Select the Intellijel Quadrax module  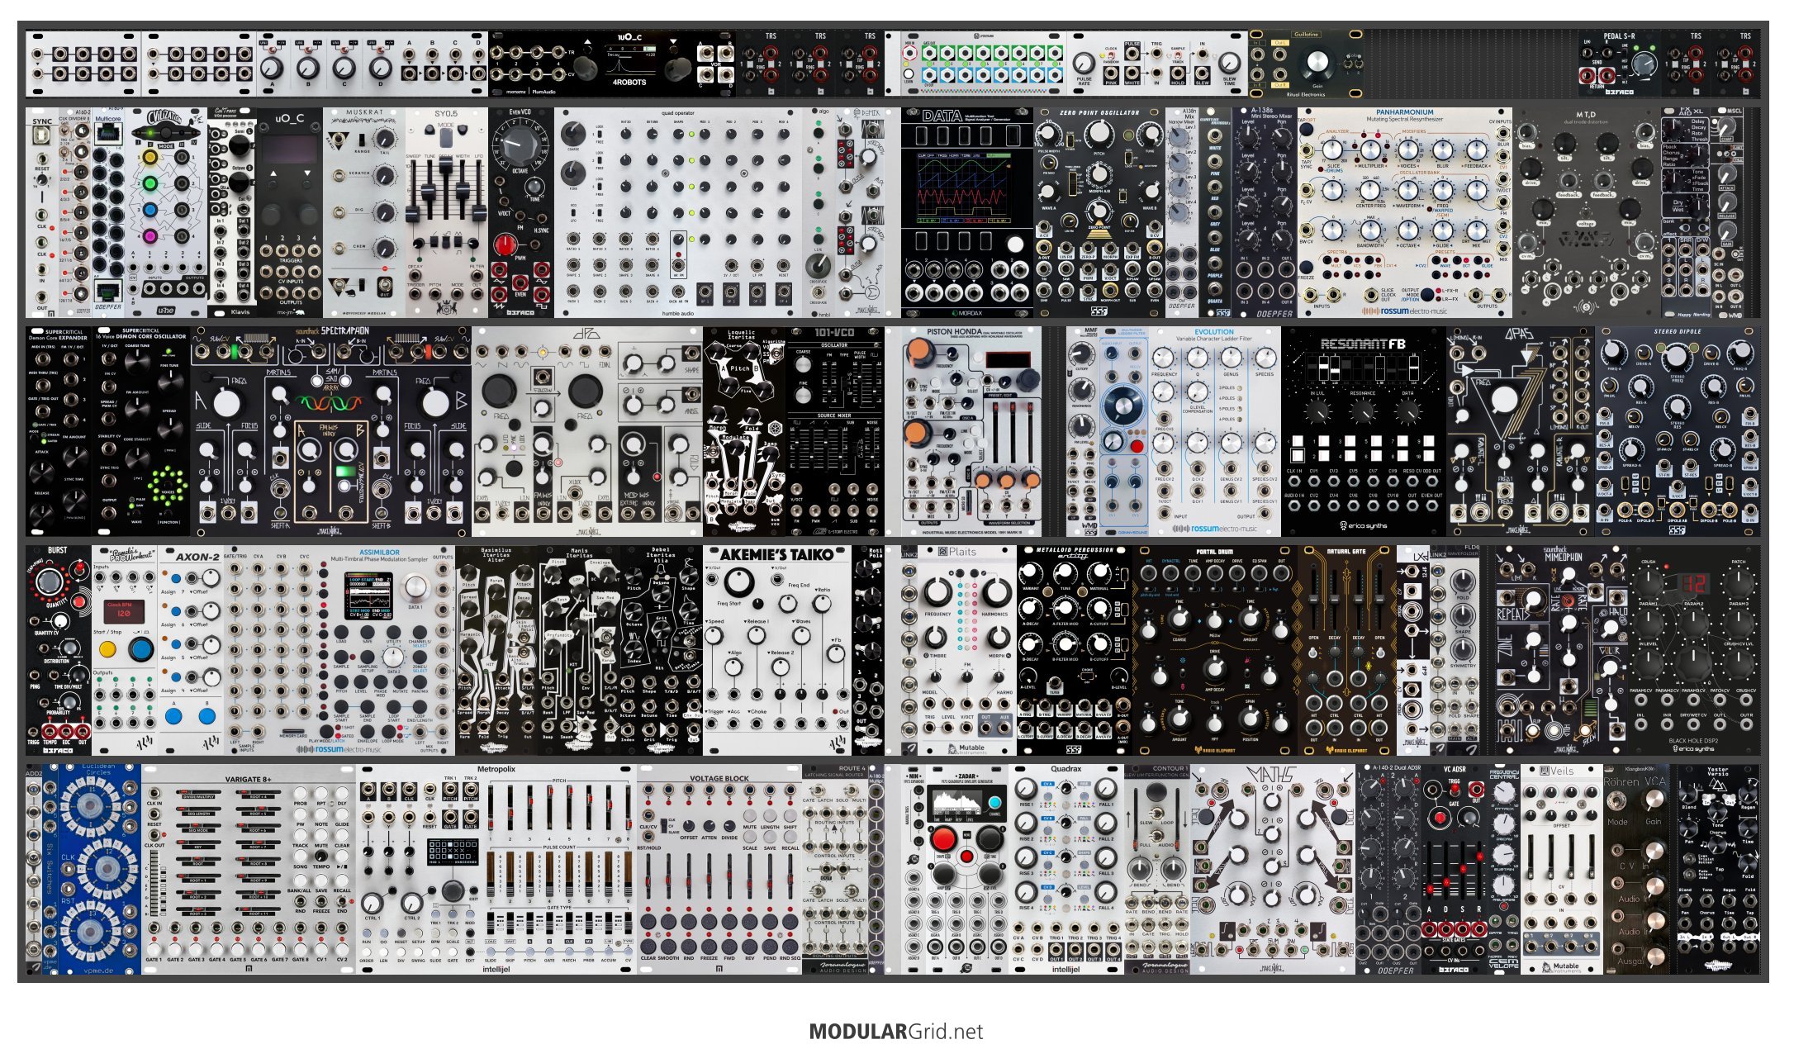(x=1066, y=869)
